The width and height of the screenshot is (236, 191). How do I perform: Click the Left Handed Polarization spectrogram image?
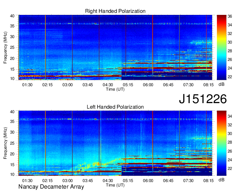115,143
